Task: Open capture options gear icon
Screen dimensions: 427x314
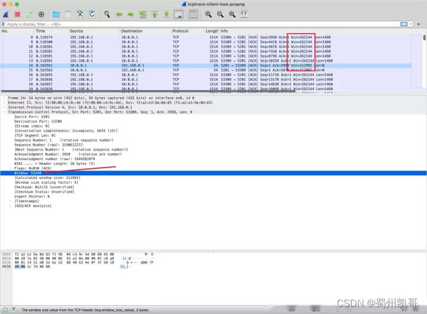Action: [41, 14]
